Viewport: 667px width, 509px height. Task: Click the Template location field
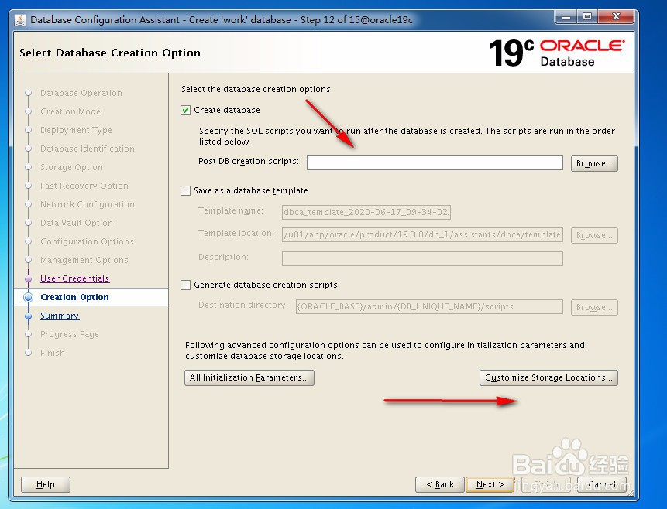422,234
